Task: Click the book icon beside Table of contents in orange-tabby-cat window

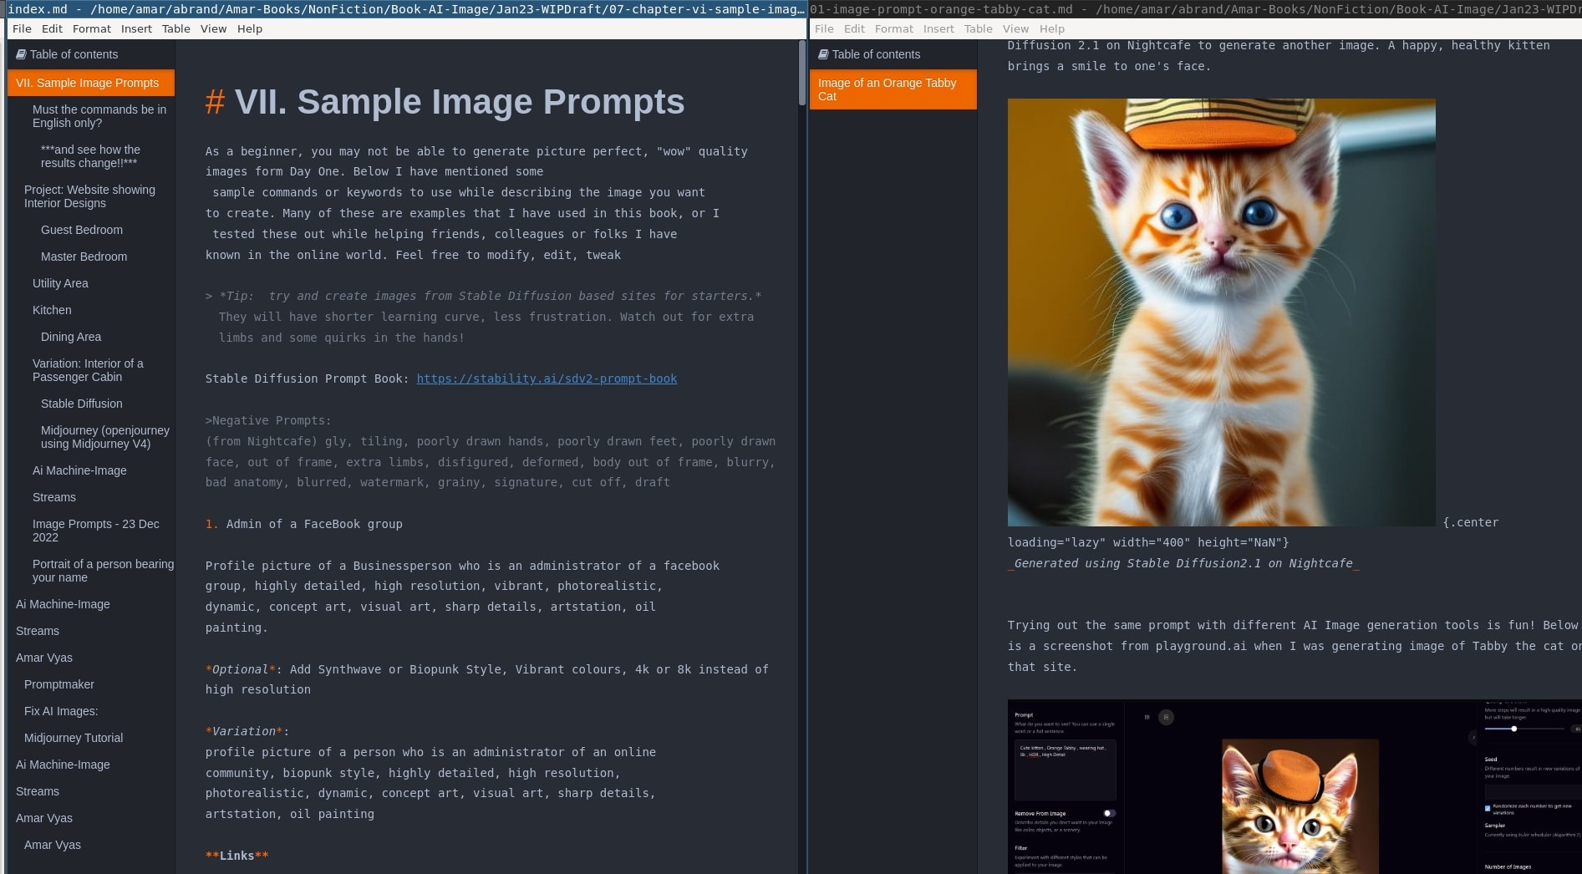Action: (x=823, y=54)
